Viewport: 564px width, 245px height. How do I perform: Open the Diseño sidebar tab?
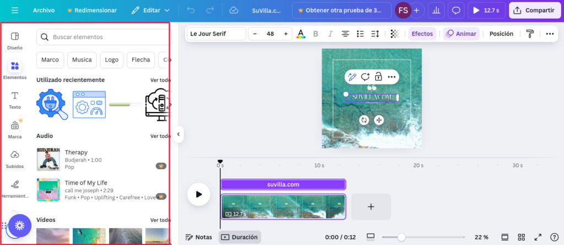click(15, 41)
